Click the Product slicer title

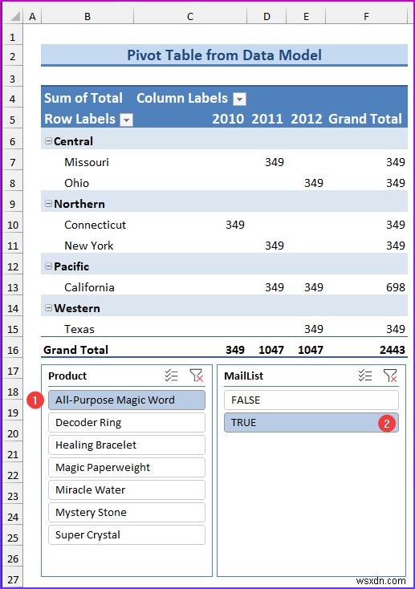coord(67,376)
